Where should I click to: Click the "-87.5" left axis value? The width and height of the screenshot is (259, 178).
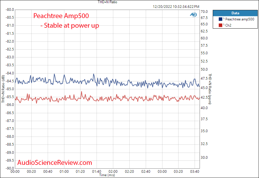point(10,129)
